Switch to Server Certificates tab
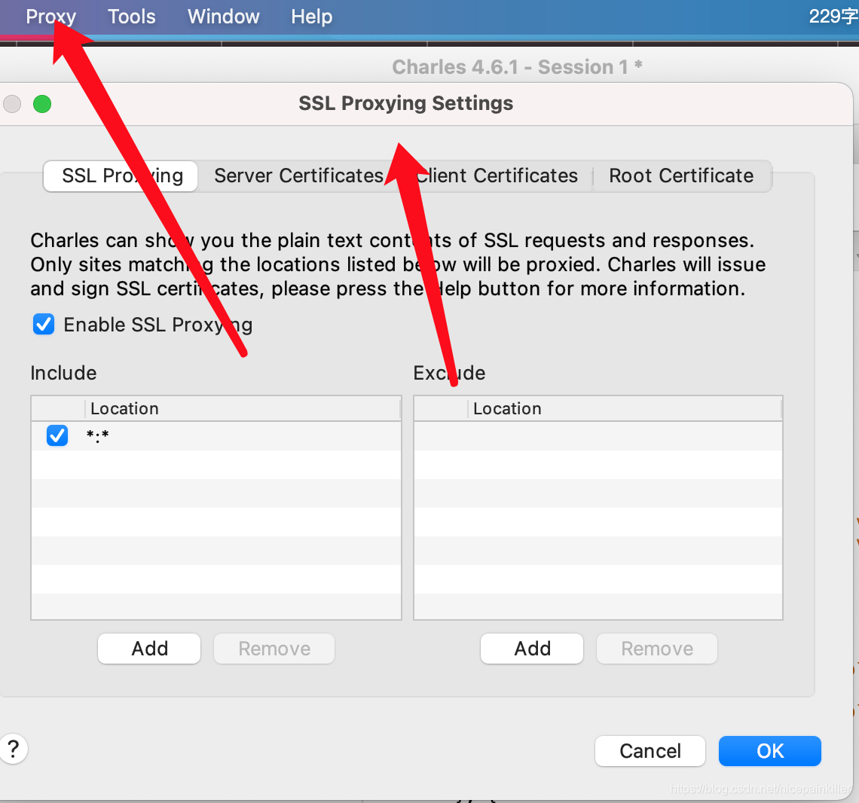Image resolution: width=859 pixels, height=803 pixels. [298, 176]
